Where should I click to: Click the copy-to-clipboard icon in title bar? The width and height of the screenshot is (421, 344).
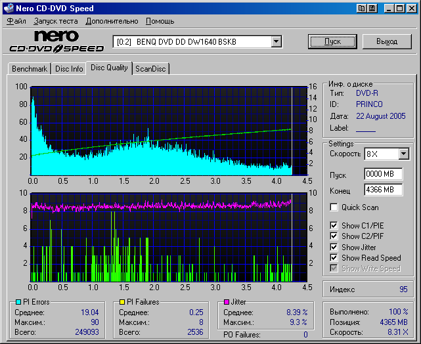pyautogui.click(x=362, y=9)
